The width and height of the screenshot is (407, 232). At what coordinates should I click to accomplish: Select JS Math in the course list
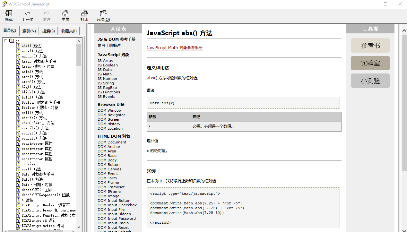(x=104, y=74)
